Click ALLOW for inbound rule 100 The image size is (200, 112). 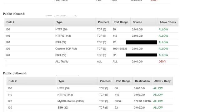coord(163,29)
